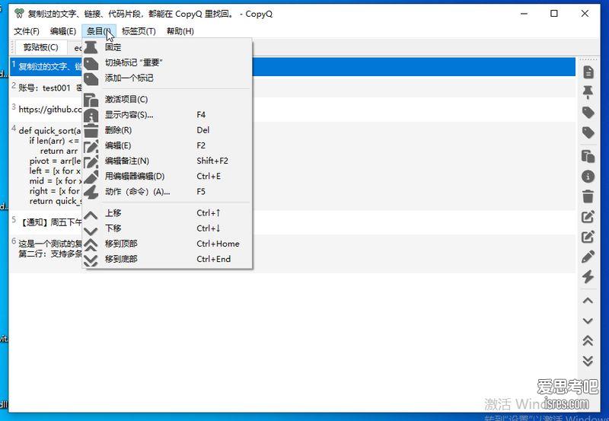The image size is (609, 421).
Task: Click the new item icon in right toolbar
Action: point(588,72)
